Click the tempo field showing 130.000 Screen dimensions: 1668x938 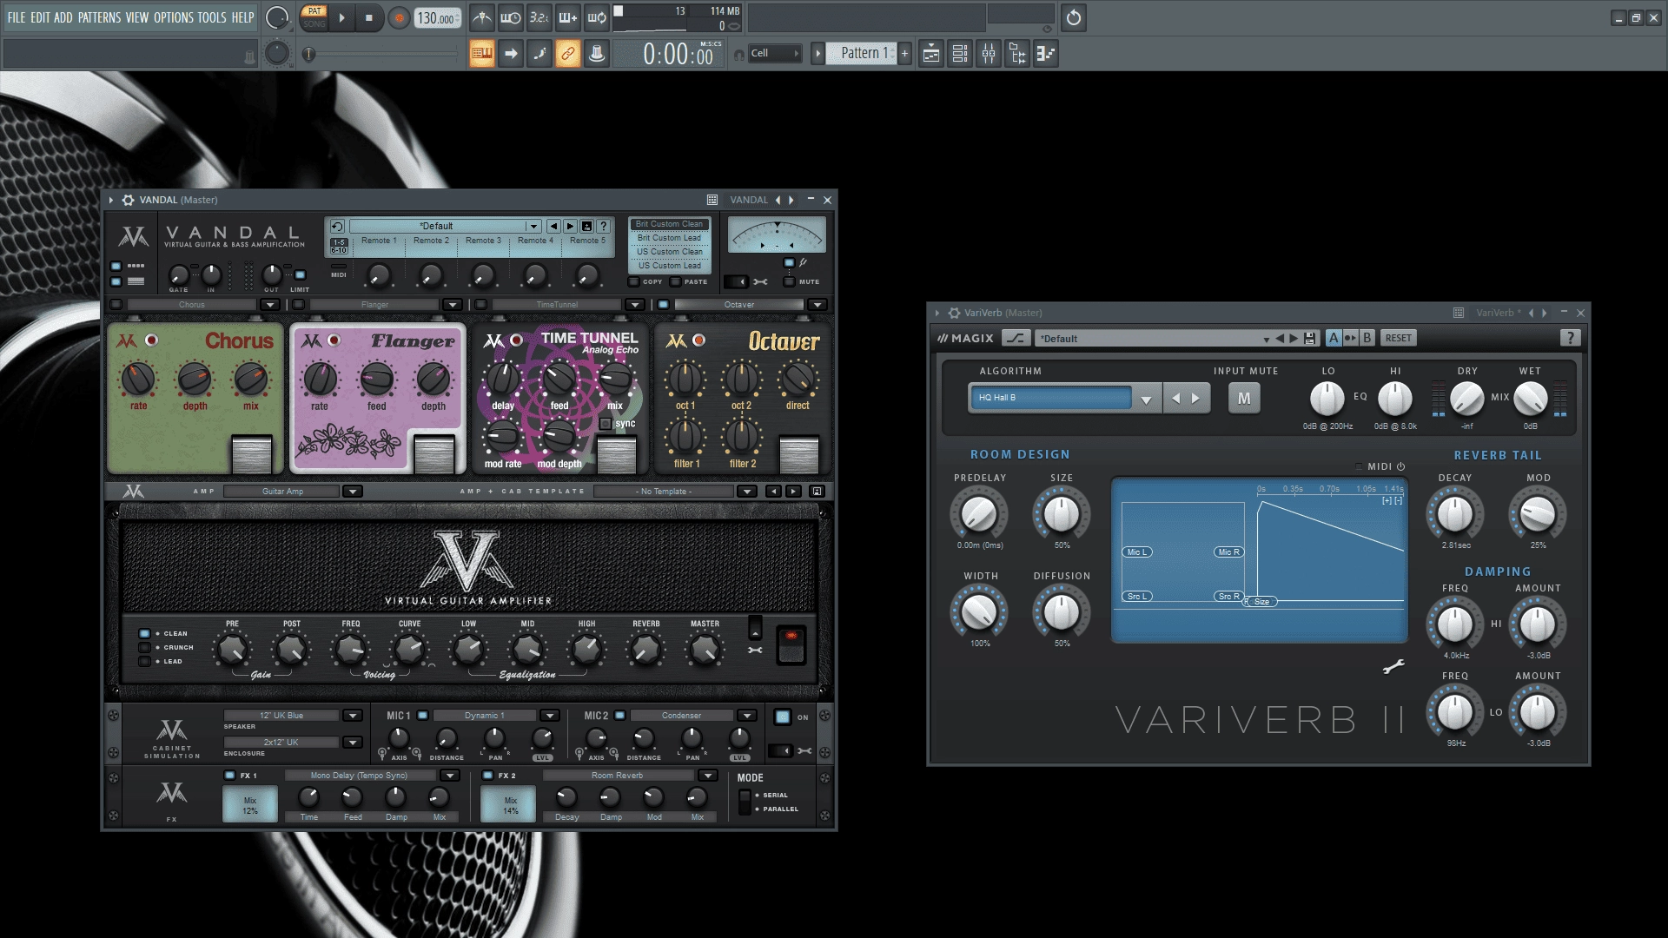[x=437, y=17]
